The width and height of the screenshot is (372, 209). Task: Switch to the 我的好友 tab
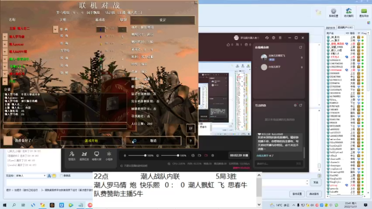tap(331, 28)
